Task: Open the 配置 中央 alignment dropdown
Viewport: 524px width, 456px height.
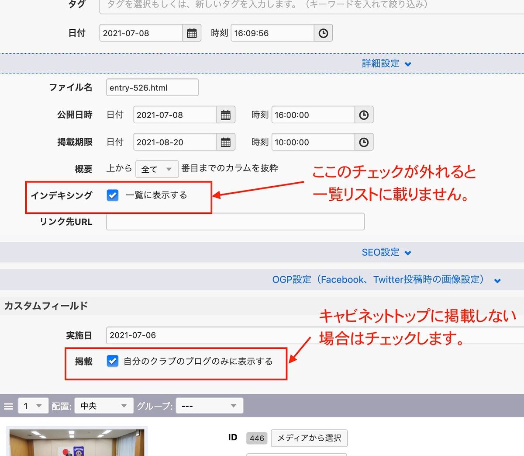Action: pyautogui.click(x=103, y=406)
